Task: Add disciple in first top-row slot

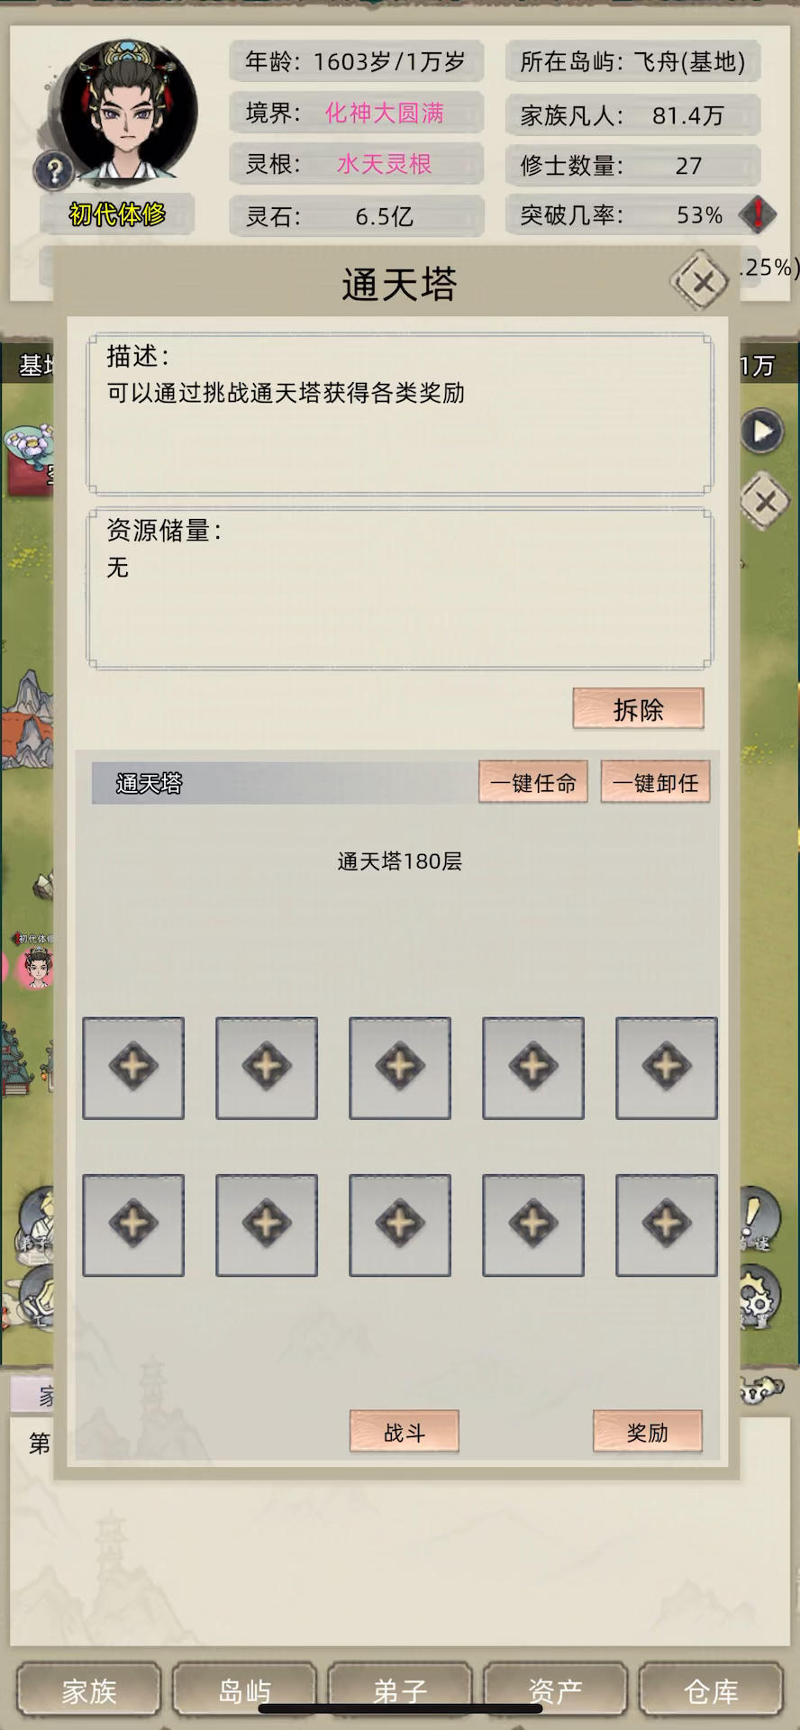Action: click(x=133, y=1068)
